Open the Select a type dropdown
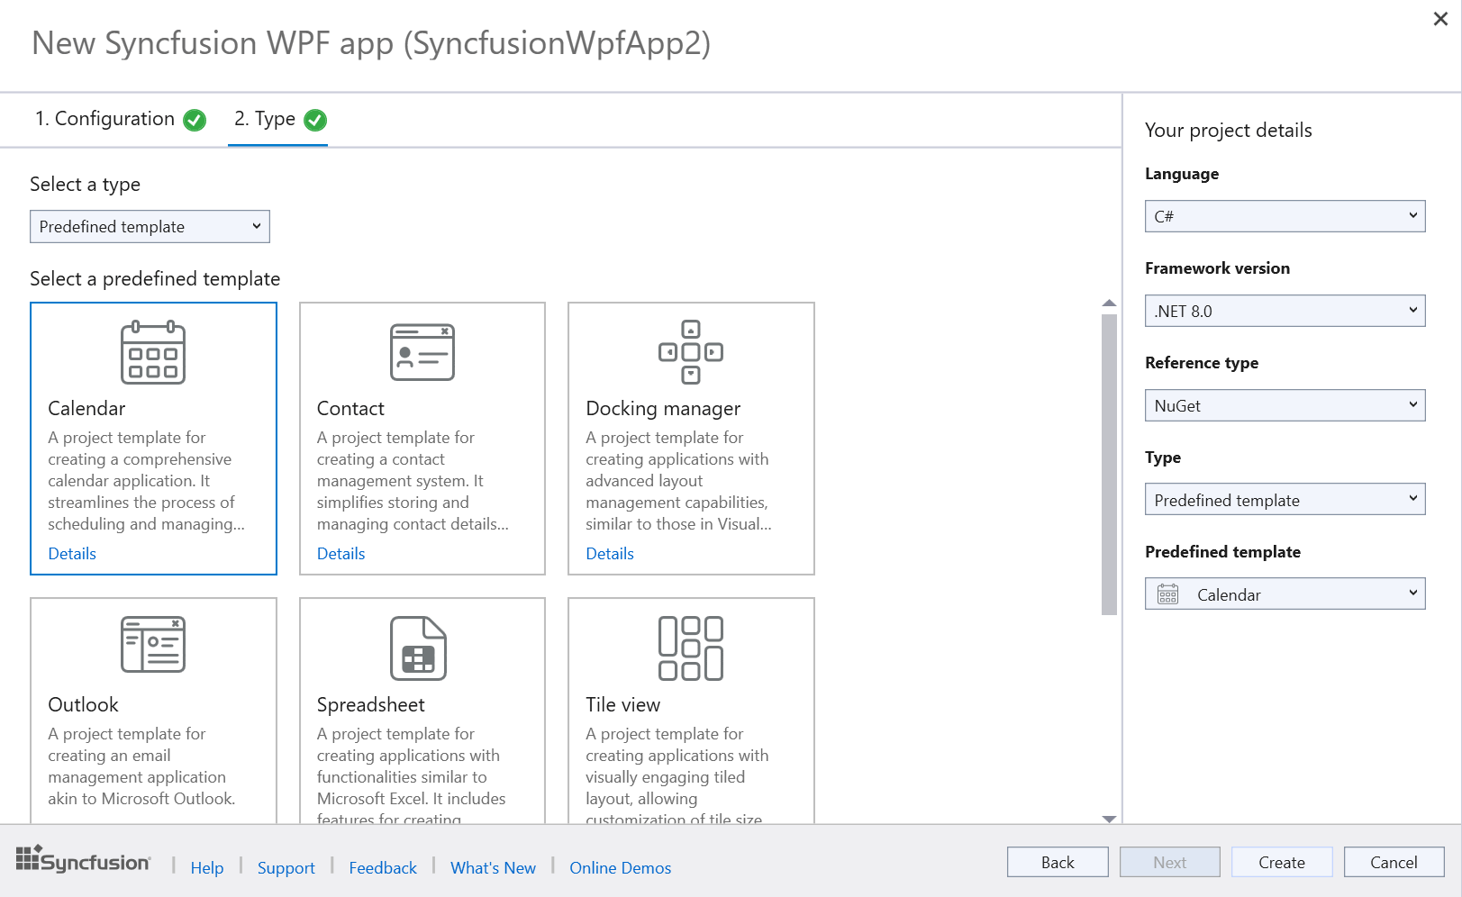Viewport: 1462px width, 897px height. click(150, 227)
